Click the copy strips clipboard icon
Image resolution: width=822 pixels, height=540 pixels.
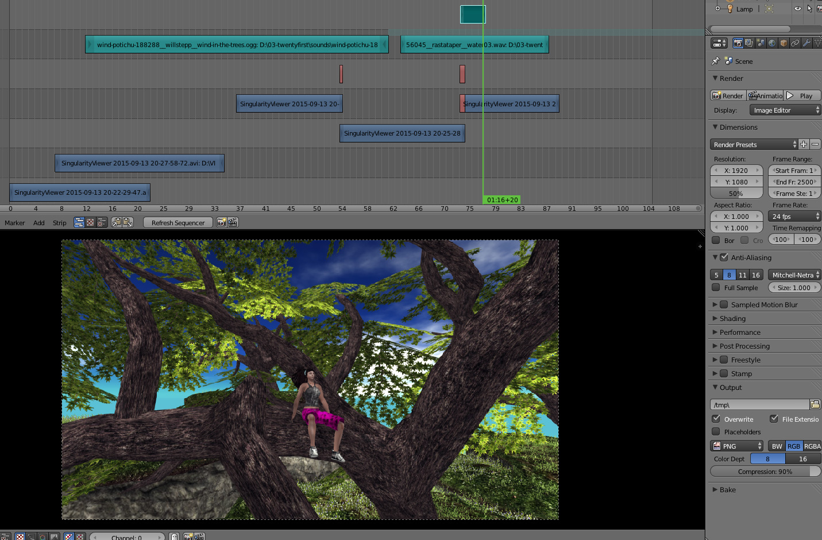click(117, 222)
